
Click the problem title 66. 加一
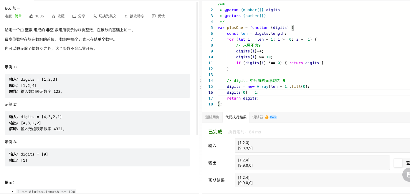(x=13, y=8)
